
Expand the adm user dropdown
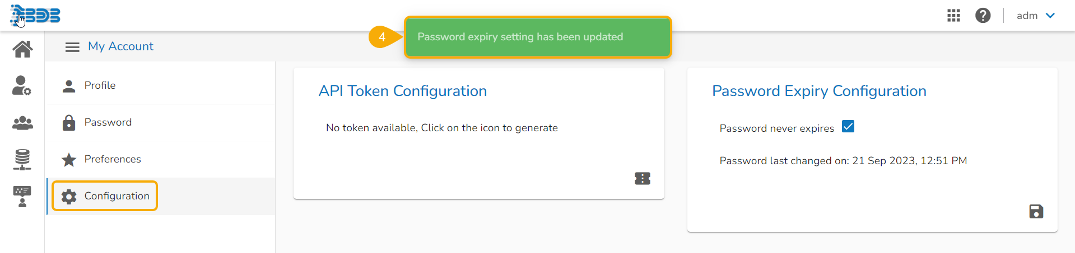(x=1036, y=16)
